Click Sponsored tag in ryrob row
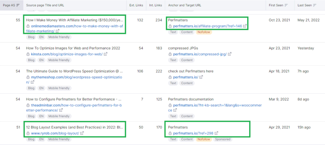Screen dimensions: 325x145 click(x=222, y=139)
